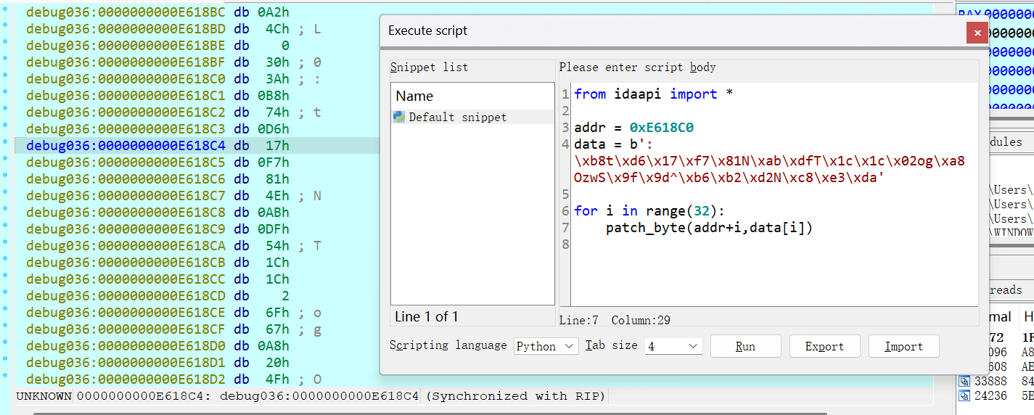Click the horizontal scrollbar below disassembly view
This screenshot has width=1034, height=415.
[x=435, y=412]
